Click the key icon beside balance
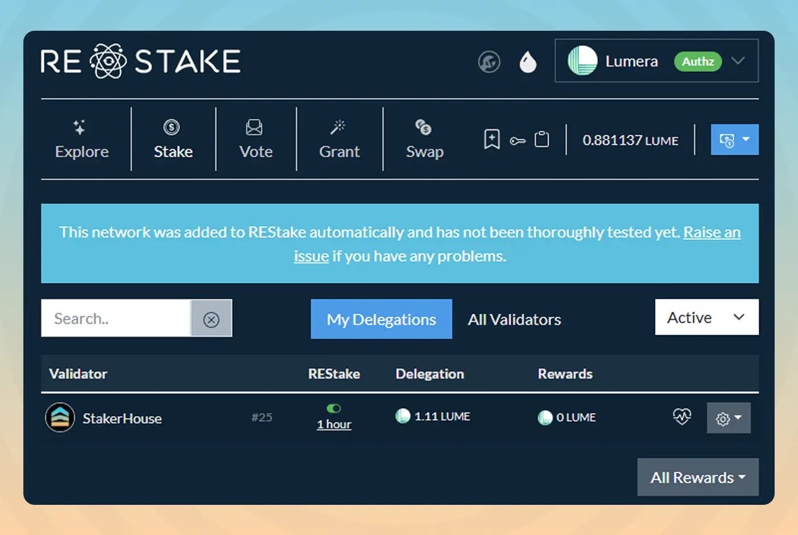 point(518,141)
